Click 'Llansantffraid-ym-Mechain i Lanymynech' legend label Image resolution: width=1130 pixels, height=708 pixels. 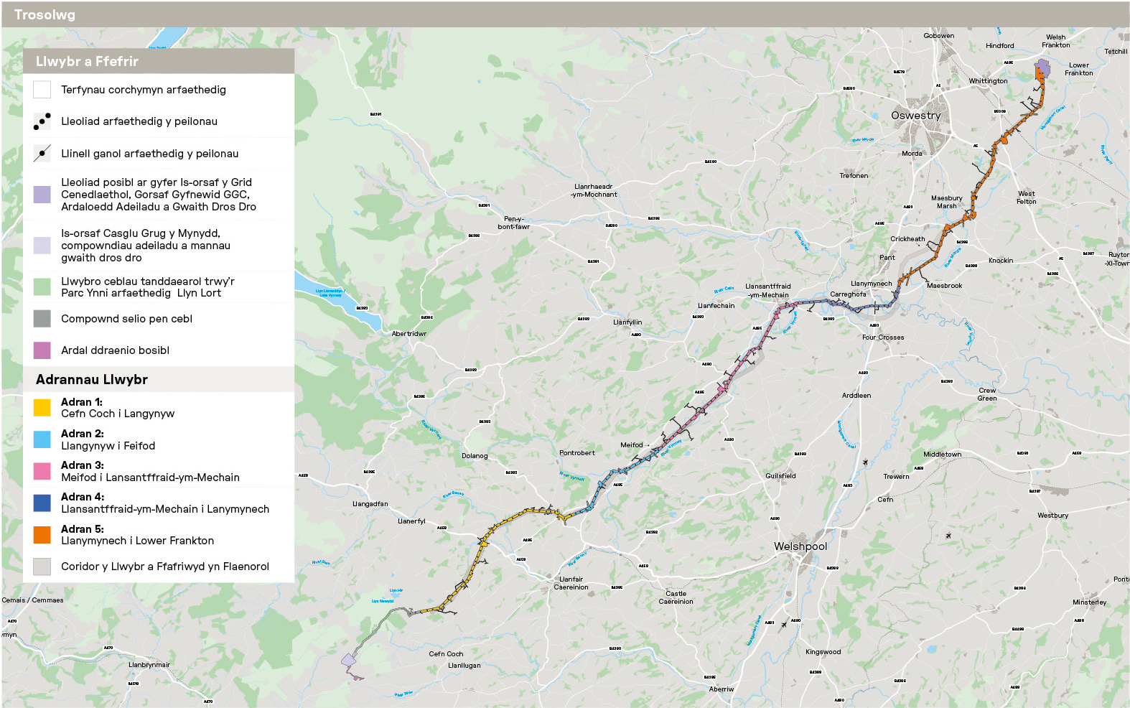pos(165,509)
